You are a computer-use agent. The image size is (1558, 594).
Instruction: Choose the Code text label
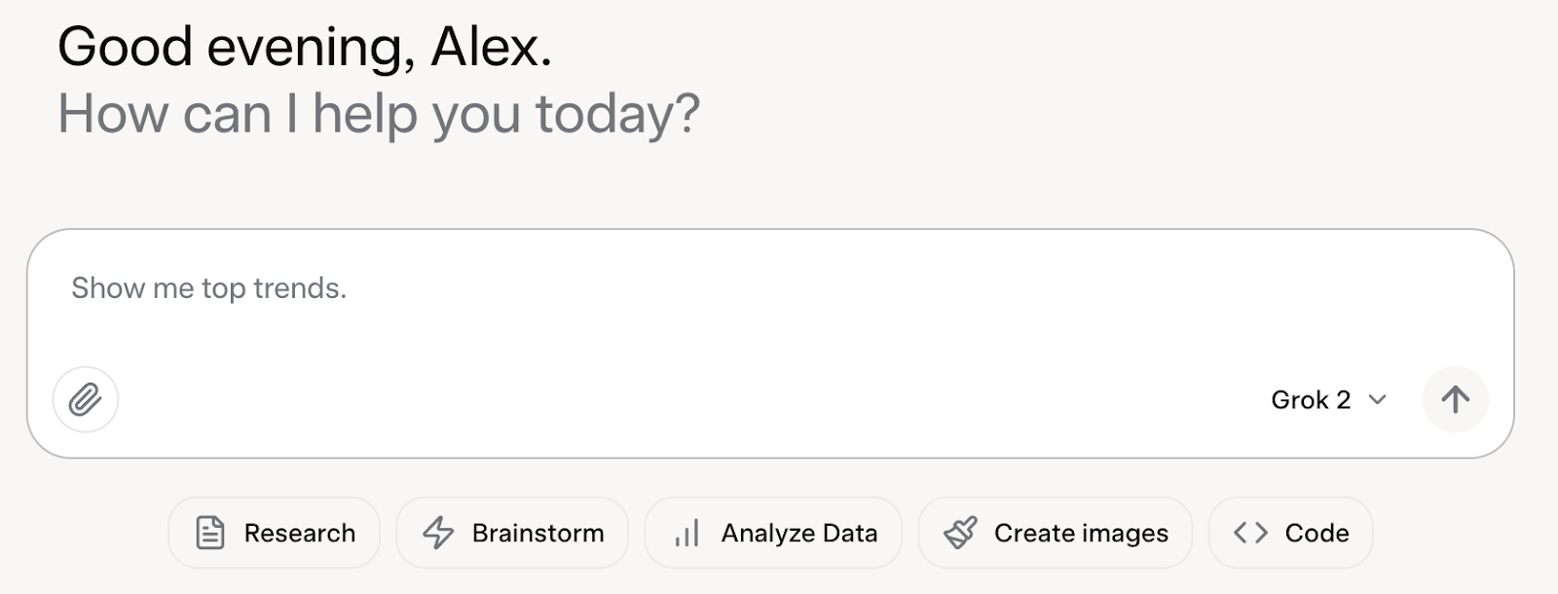[1317, 533]
